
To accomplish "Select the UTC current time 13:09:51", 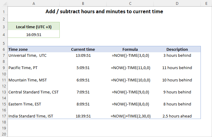I will coord(83,56).
